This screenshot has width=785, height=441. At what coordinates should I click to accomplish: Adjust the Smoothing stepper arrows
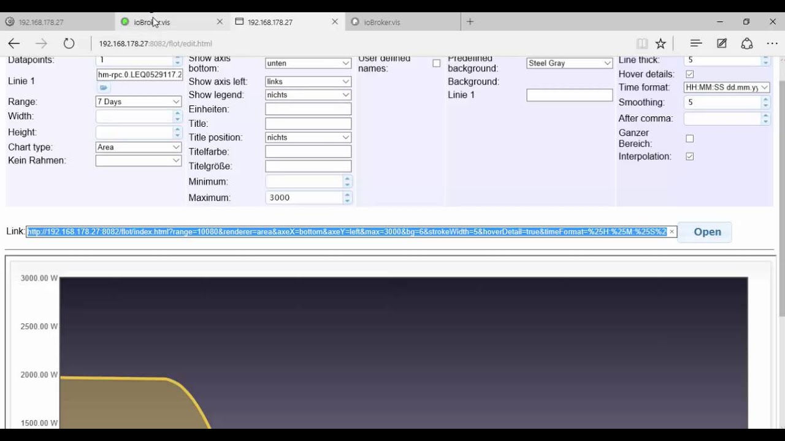coord(765,102)
